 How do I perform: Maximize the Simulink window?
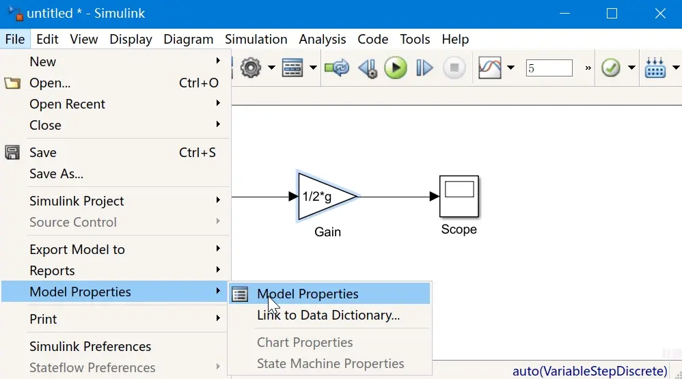[x=612, y=14]
